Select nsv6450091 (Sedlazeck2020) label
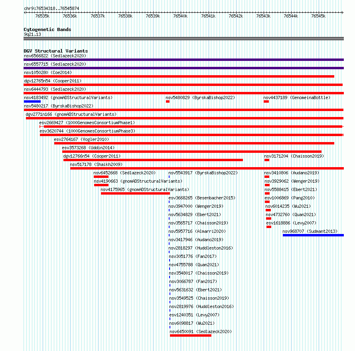 click(201, 331)
